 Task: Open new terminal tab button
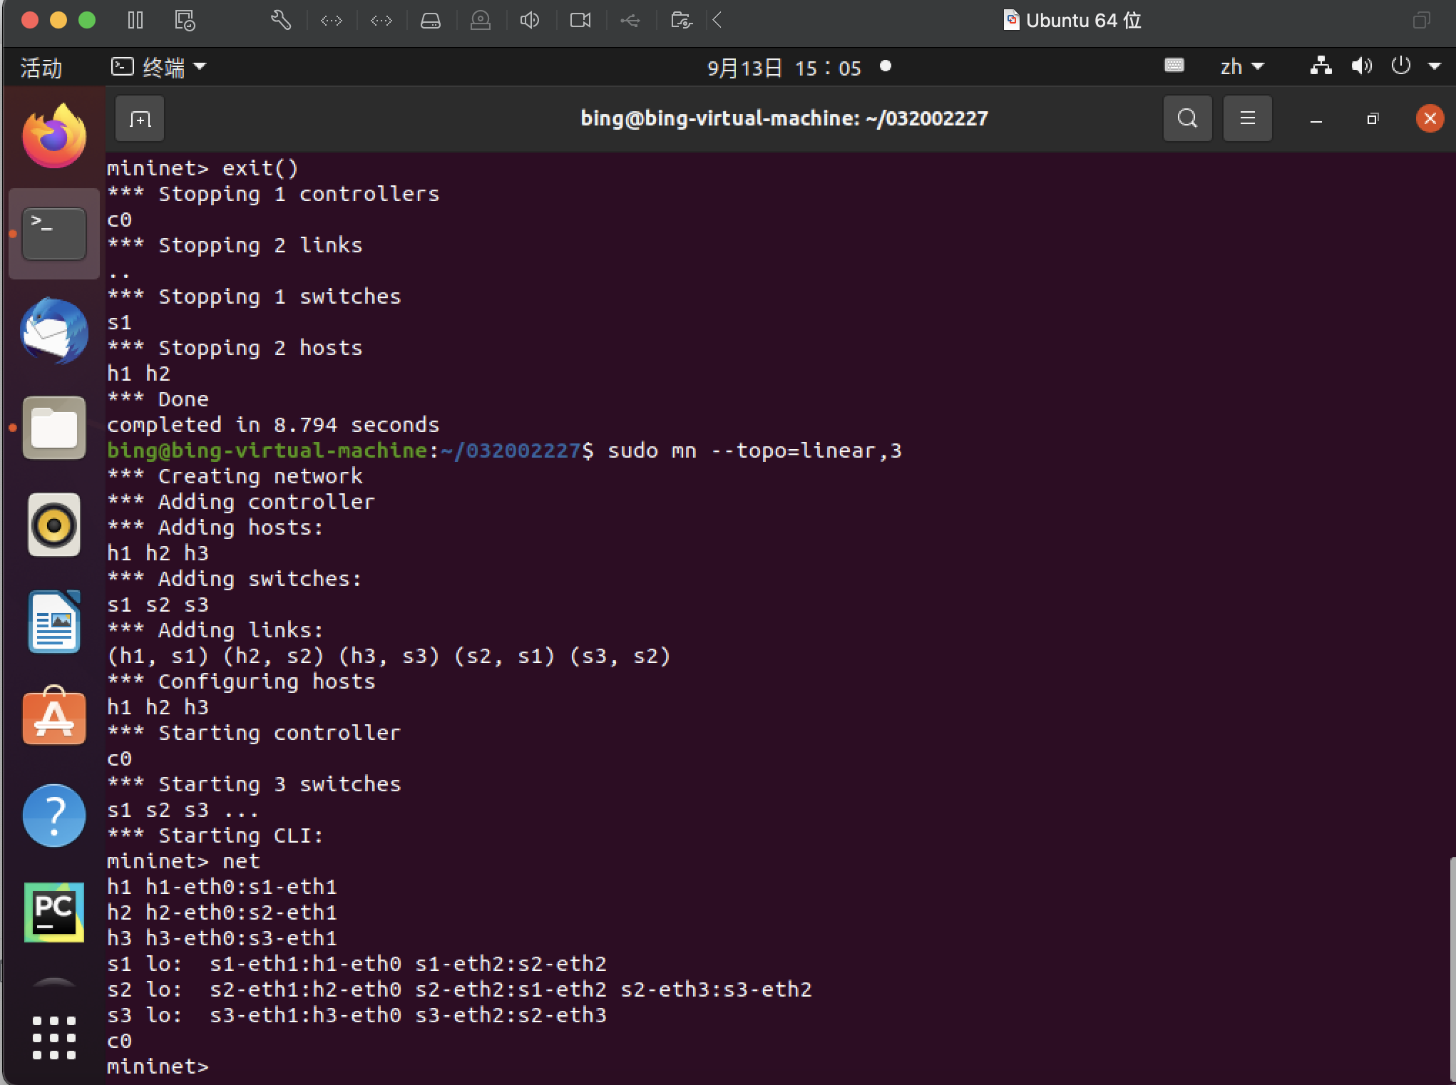140,119
